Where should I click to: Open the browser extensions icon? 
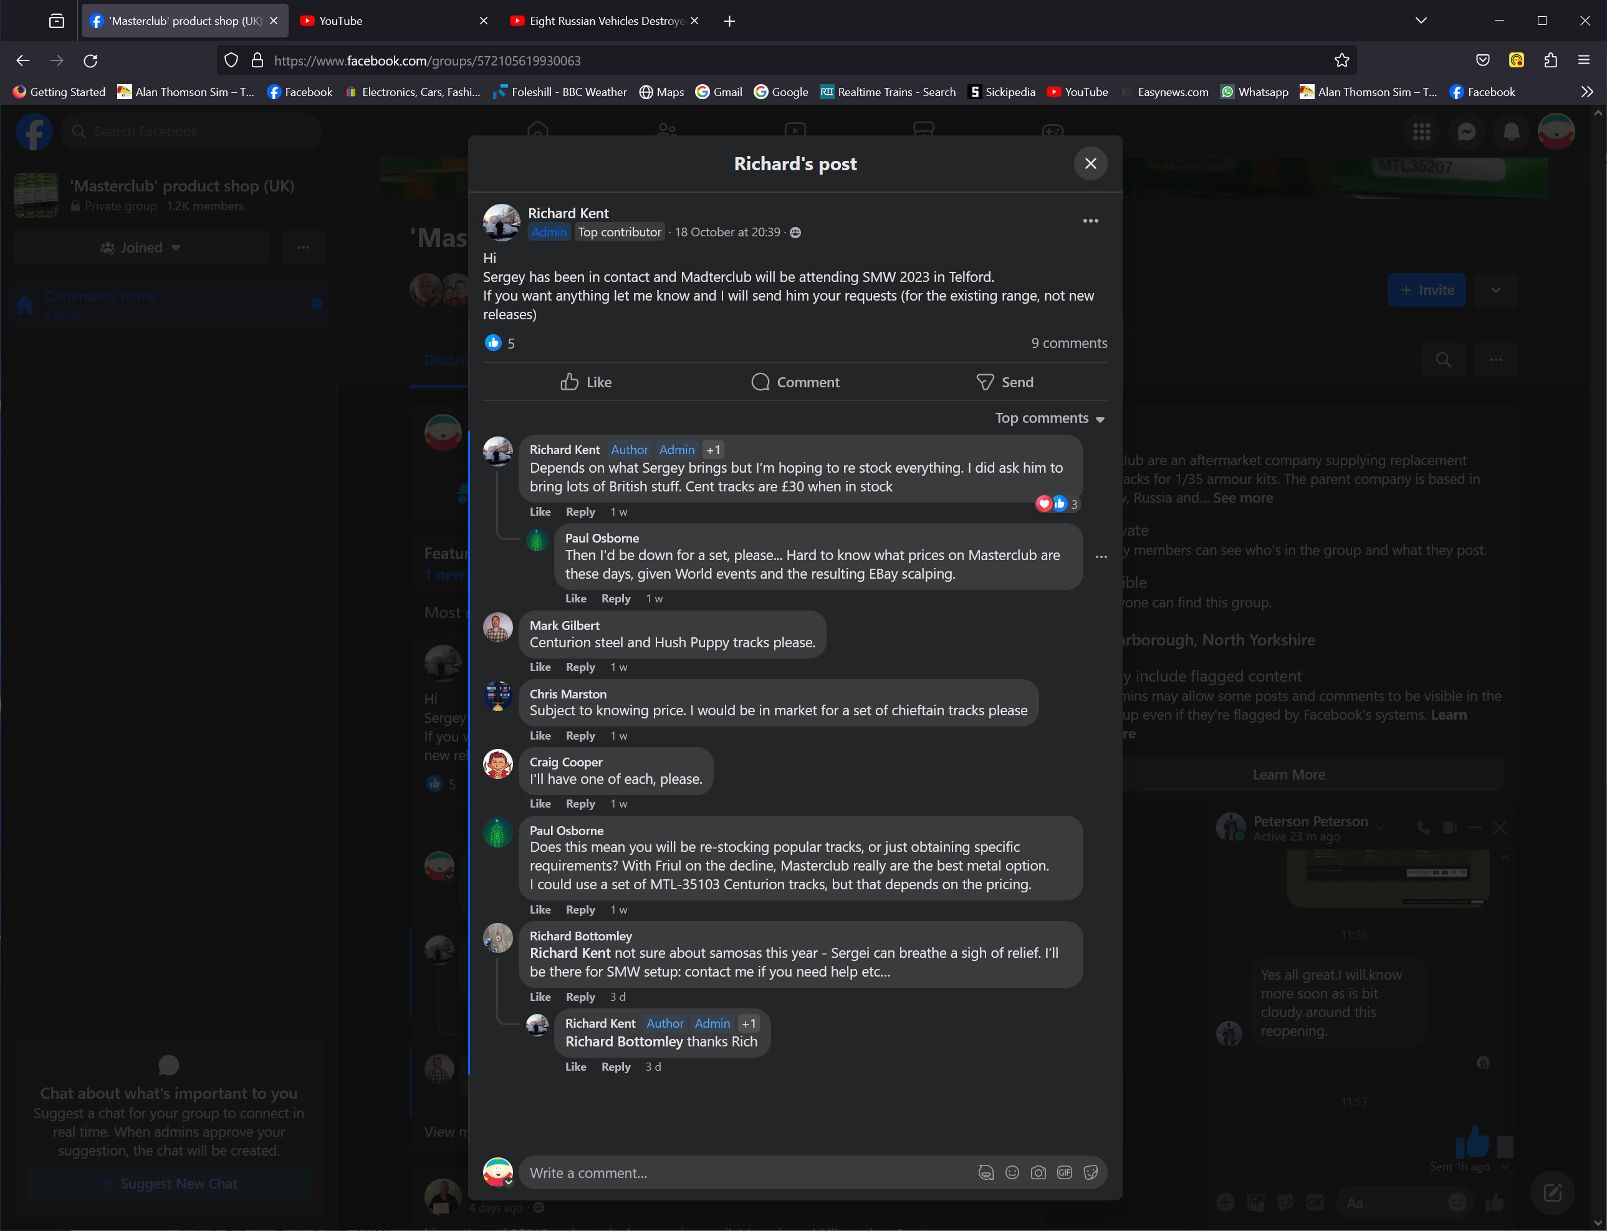1550,60
